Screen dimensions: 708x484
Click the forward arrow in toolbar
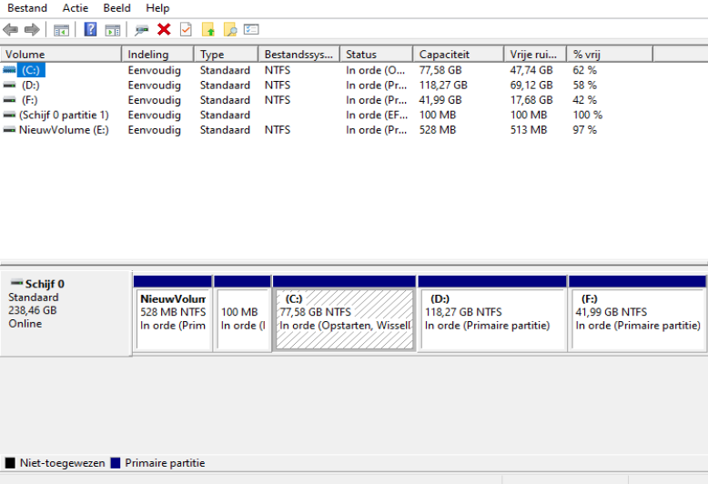tap(32, 30)
